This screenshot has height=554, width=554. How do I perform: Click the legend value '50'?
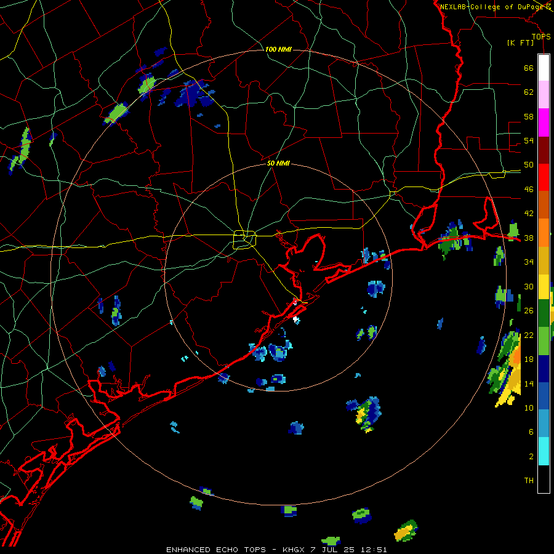pyautogui.click(x=529, y=165)
